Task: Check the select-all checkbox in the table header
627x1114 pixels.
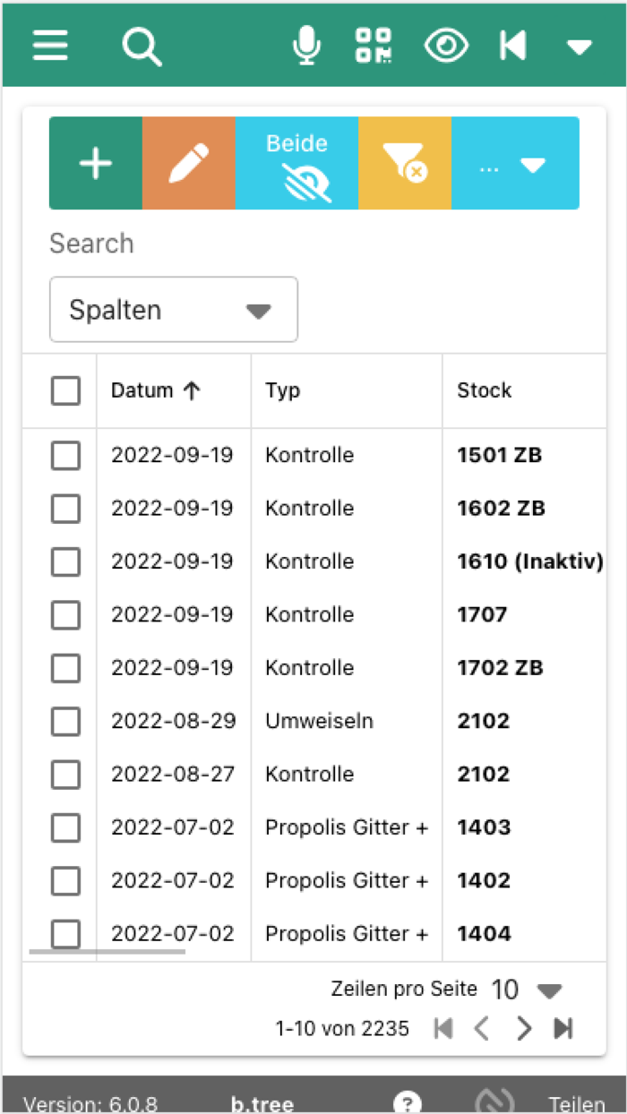Action: (64, 390)
